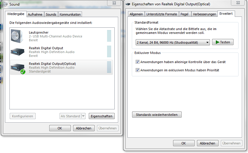Select the Lautsprecher speaker device icon
Viewport: 248px width, 153px height.
17,36
